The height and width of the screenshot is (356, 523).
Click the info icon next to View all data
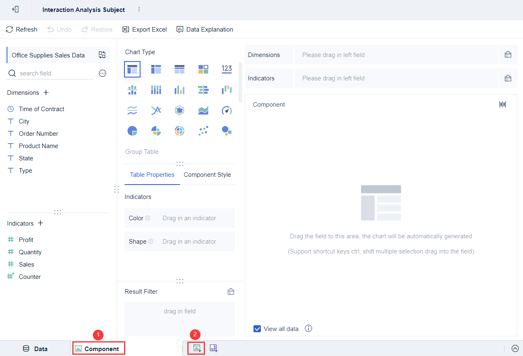click(308, 329)
